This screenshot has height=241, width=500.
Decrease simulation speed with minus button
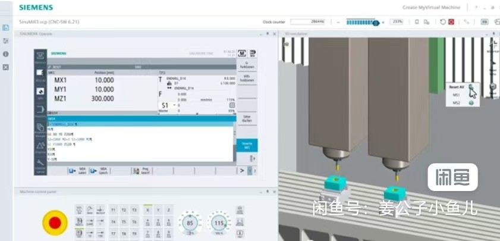339,22
